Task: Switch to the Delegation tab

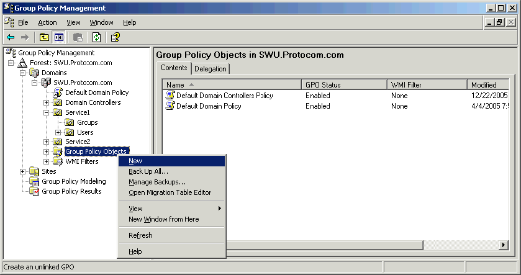Action: click(211, 69)
